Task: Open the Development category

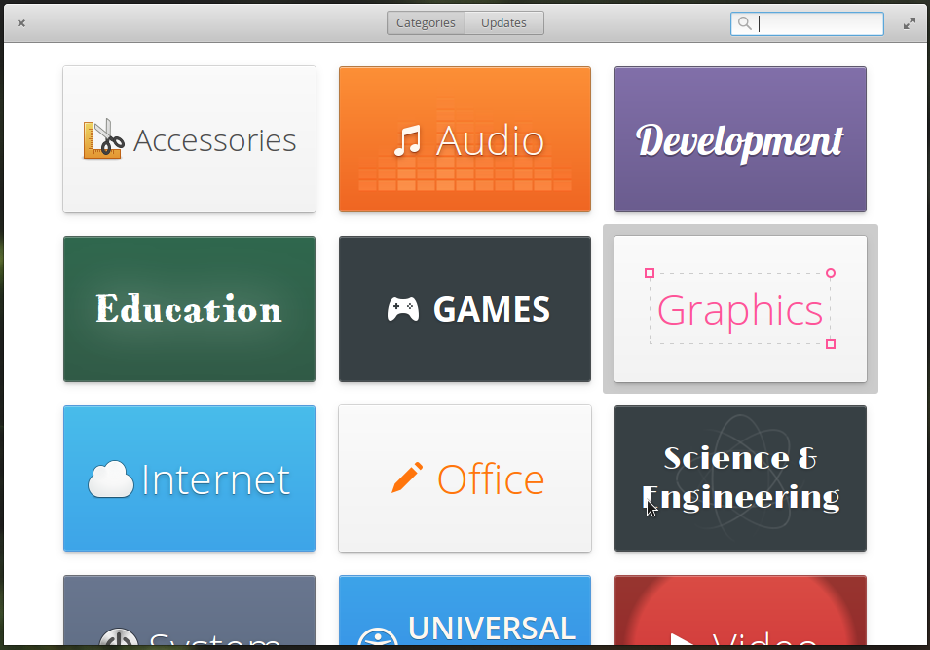Action: tap(740, 138)
